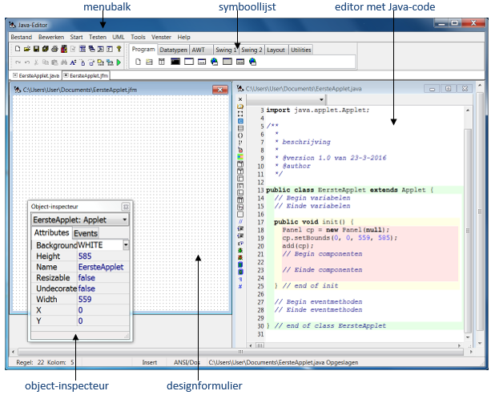Switch to the Events tab in Object-inspecteur

tap(86, 232)
